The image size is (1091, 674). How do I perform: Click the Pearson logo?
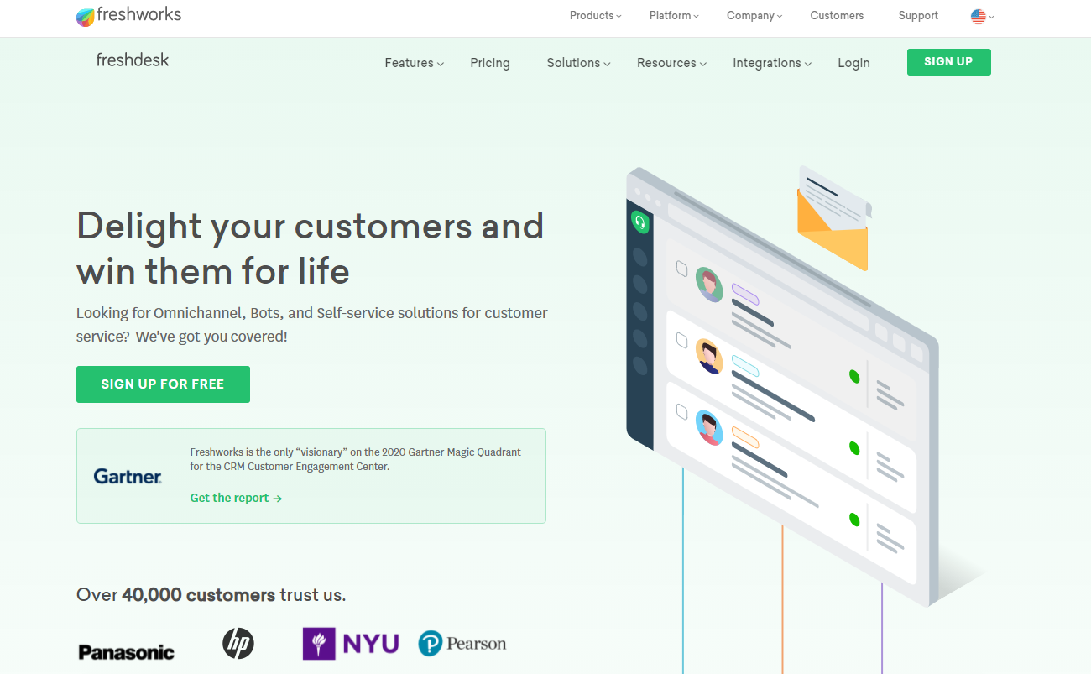tap(462, 644)
